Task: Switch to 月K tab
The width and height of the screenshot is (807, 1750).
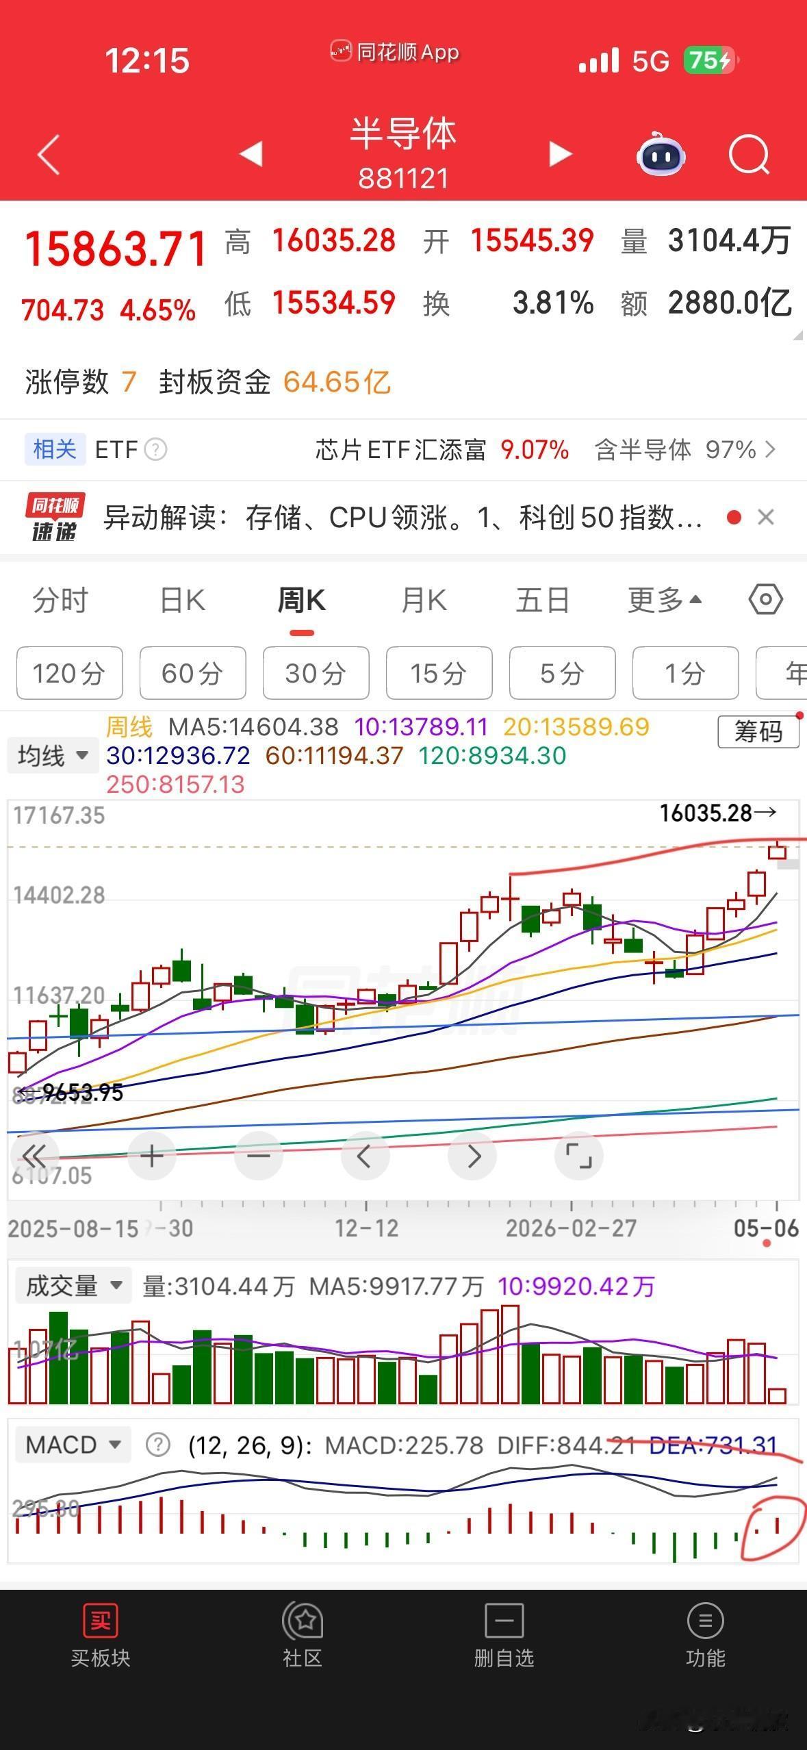Action: pyautogui.click(x=424, y=600)
